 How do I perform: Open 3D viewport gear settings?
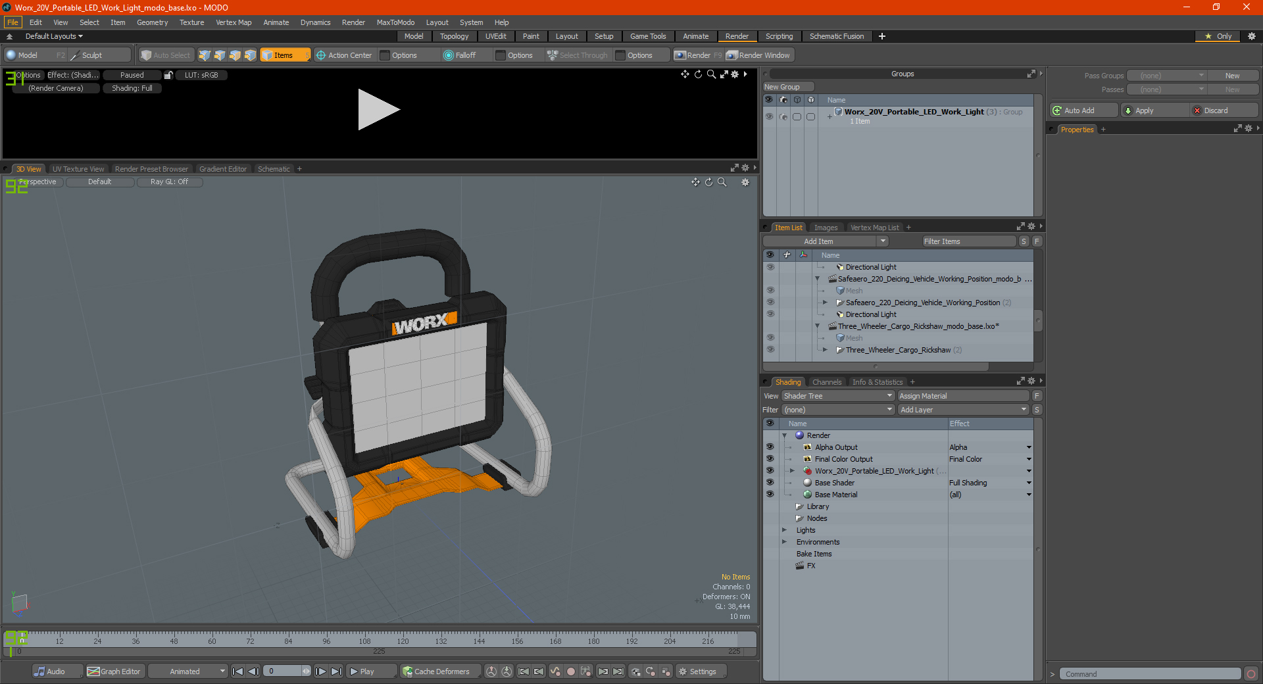pyautogui.click(x=745, y=182)
